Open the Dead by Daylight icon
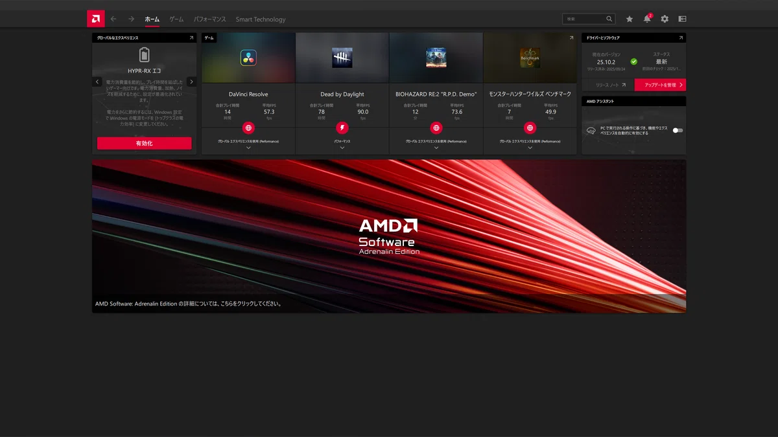The image size is (778, 437). (x=342, y=58)
